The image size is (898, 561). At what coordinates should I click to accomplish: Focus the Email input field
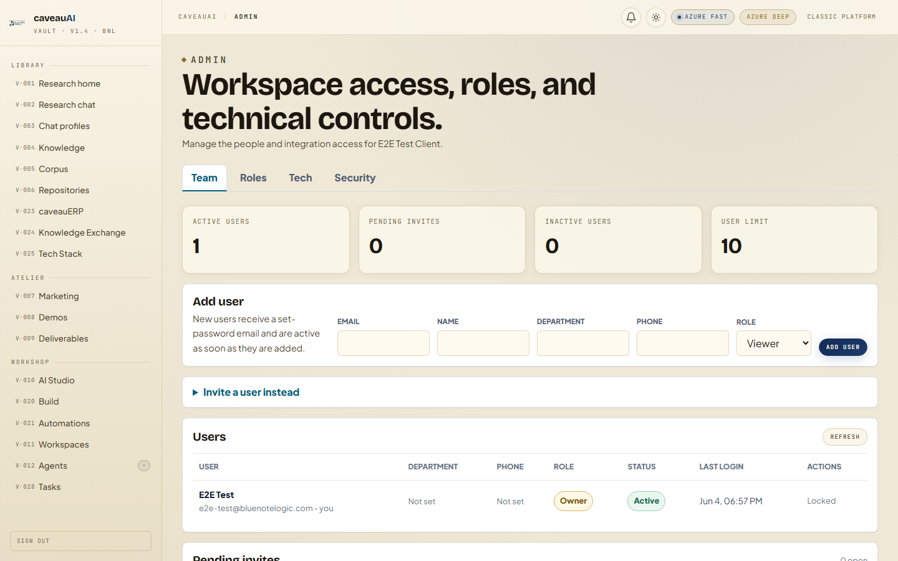(384, 343)
